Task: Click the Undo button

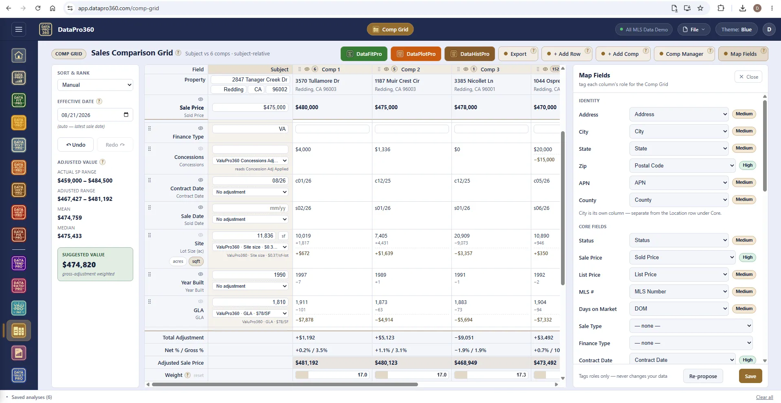Action: pyautogui.click(x=76, y=145)
